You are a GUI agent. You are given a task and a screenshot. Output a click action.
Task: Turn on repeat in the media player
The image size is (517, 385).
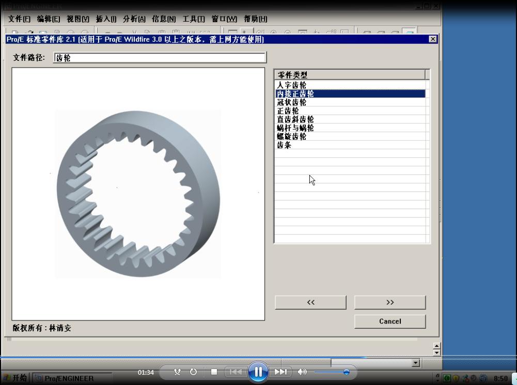click(x=193, y=372)
